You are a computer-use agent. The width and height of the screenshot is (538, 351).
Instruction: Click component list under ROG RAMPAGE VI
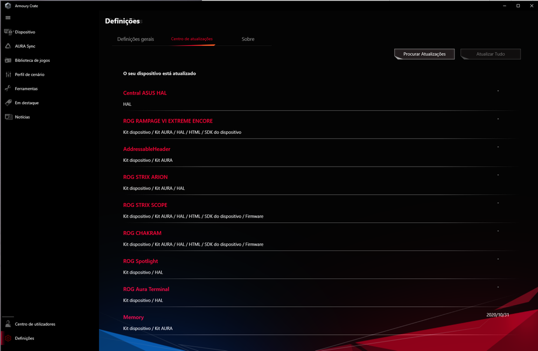[x=182, y=132]
